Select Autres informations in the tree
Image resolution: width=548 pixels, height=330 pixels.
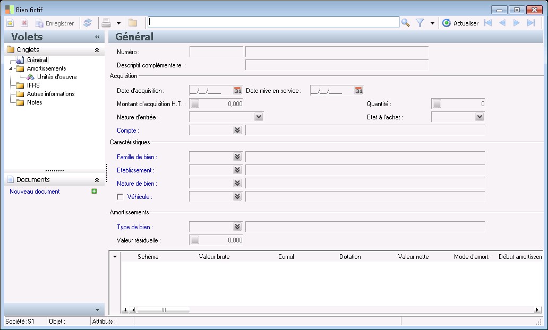click(x=50, y=94)
